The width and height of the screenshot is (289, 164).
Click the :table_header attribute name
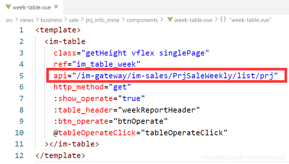(x=83, y=110)
